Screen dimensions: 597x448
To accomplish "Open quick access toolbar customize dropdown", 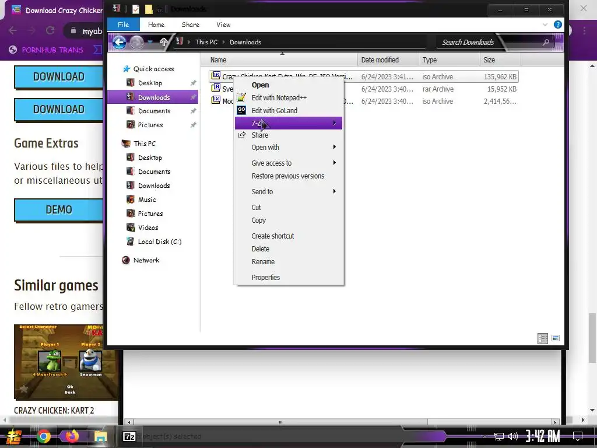I will click(x=160, y=9).
